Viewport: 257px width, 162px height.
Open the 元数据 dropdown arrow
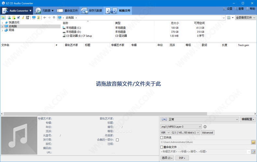pos(53,11)
